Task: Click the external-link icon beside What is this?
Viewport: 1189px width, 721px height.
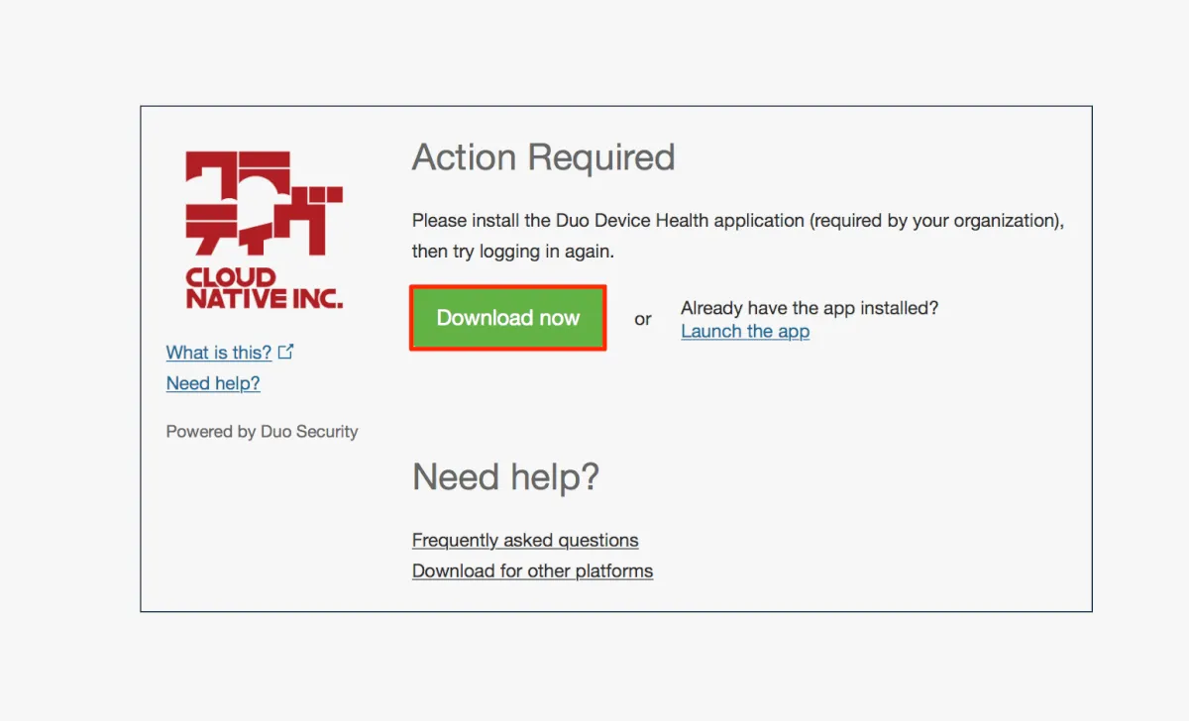Action: [x=285, y=352]
